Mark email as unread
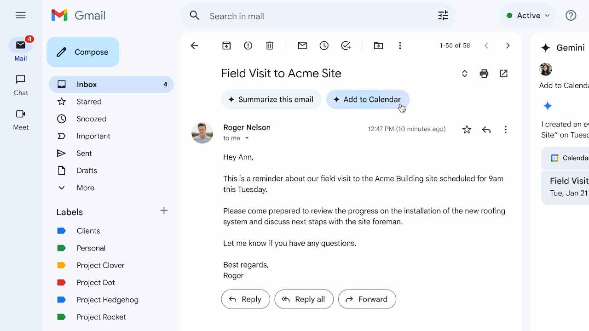The width and height of the screenshot is (589, 331). [302, 46]
